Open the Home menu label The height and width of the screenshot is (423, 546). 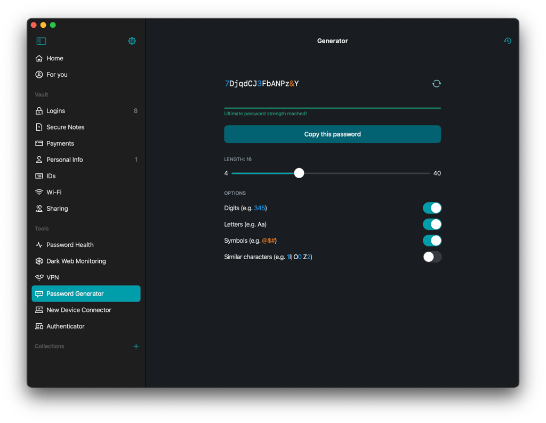click(x=55, y=58)
